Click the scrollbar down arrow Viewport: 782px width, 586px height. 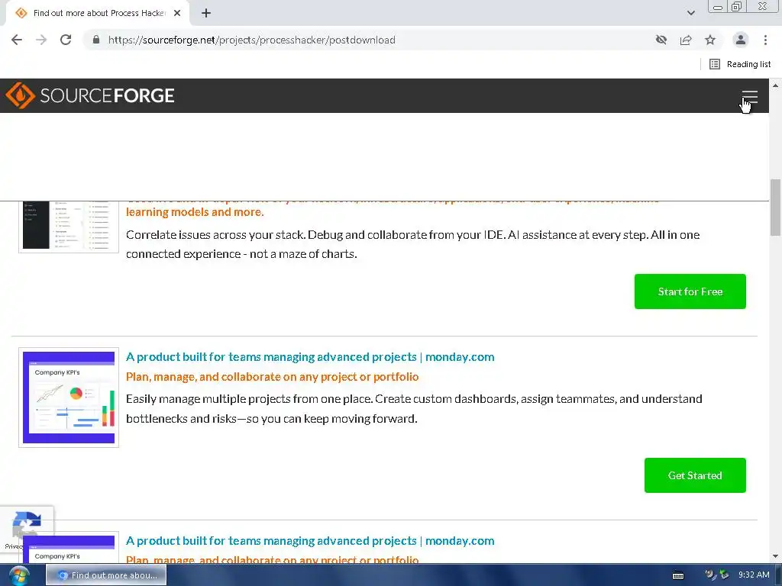click(x=776, y=556)
